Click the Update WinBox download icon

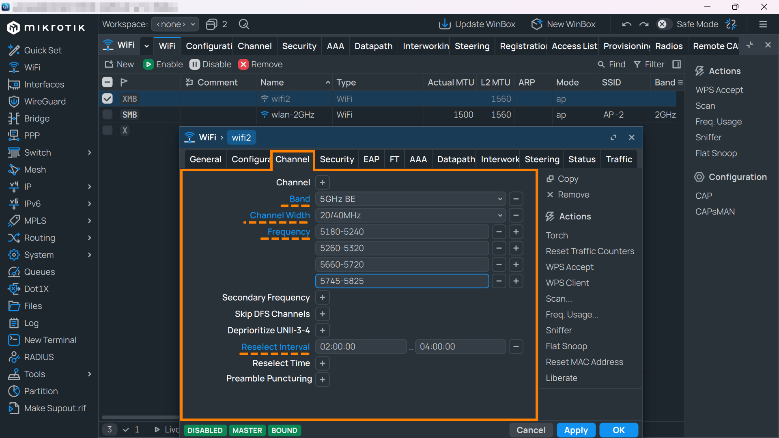click(x=445, y=24)
